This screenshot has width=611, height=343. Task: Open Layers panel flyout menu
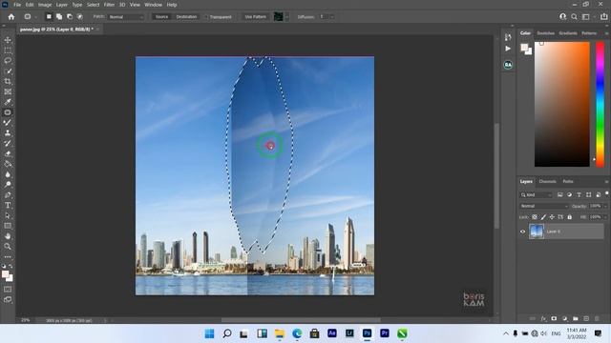click(606, 182)
